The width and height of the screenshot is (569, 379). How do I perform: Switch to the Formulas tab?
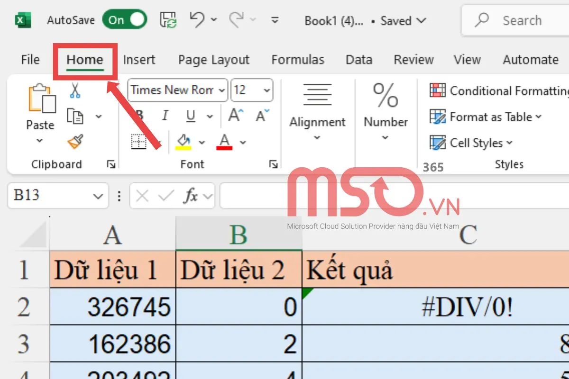[x=298, y=60]
